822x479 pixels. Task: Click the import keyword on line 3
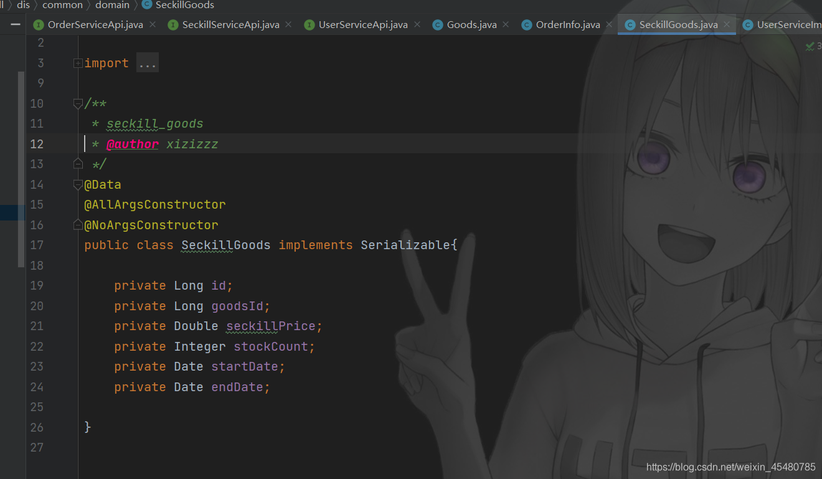pos(106,63)
